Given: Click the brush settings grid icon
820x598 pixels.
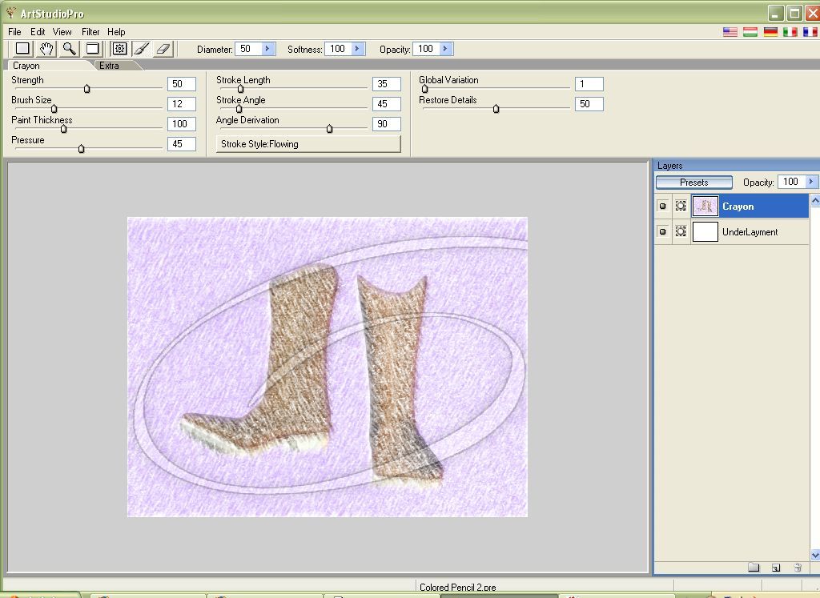Looking at the screenshot, I should [x=119, y=49].
